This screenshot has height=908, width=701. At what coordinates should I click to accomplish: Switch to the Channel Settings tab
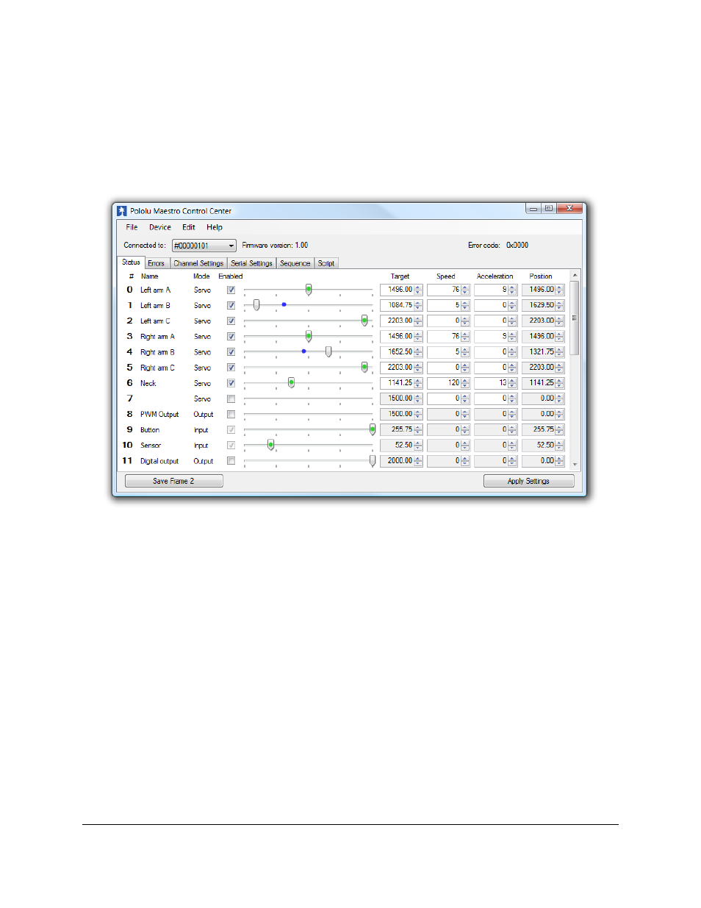[x=198, y=263]
